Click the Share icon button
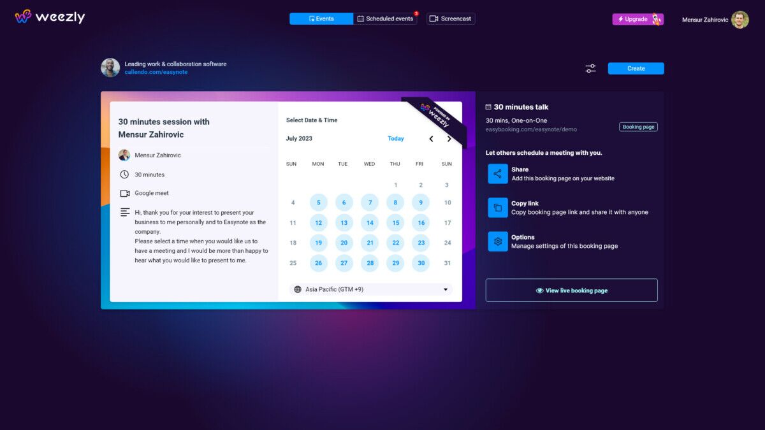Screen dimensions: 765x430 tap(498, 174)
